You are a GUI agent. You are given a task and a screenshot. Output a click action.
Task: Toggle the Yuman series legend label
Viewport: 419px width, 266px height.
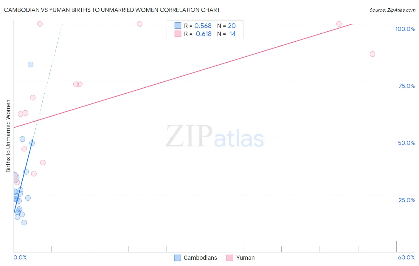coord(245,258)
